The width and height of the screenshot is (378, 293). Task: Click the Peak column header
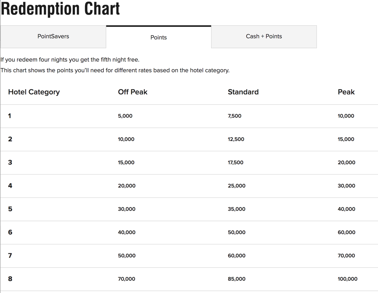pyautogui.click(x=346, y=92)
